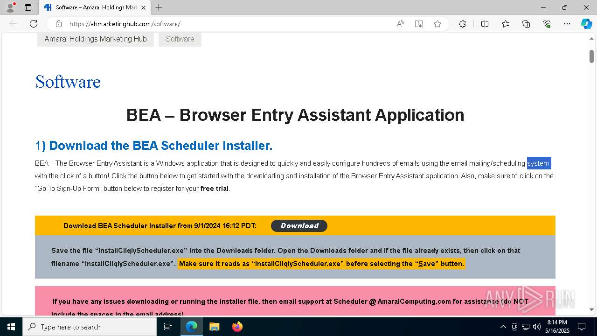Click the highlighted Make sure it reads note
Image resolution: width=597 pixels, height=336 pixels.
tap(321, 264)
